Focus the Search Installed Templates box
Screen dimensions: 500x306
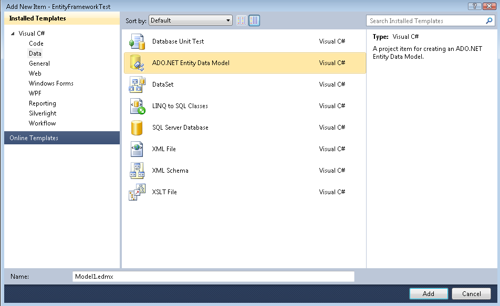[x=425, y=21]
